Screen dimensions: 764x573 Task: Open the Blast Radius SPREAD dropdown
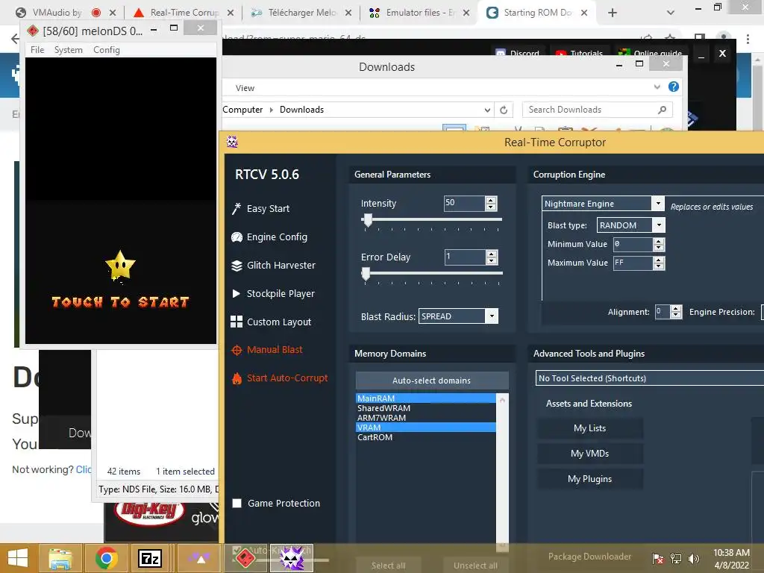point(492,316)
